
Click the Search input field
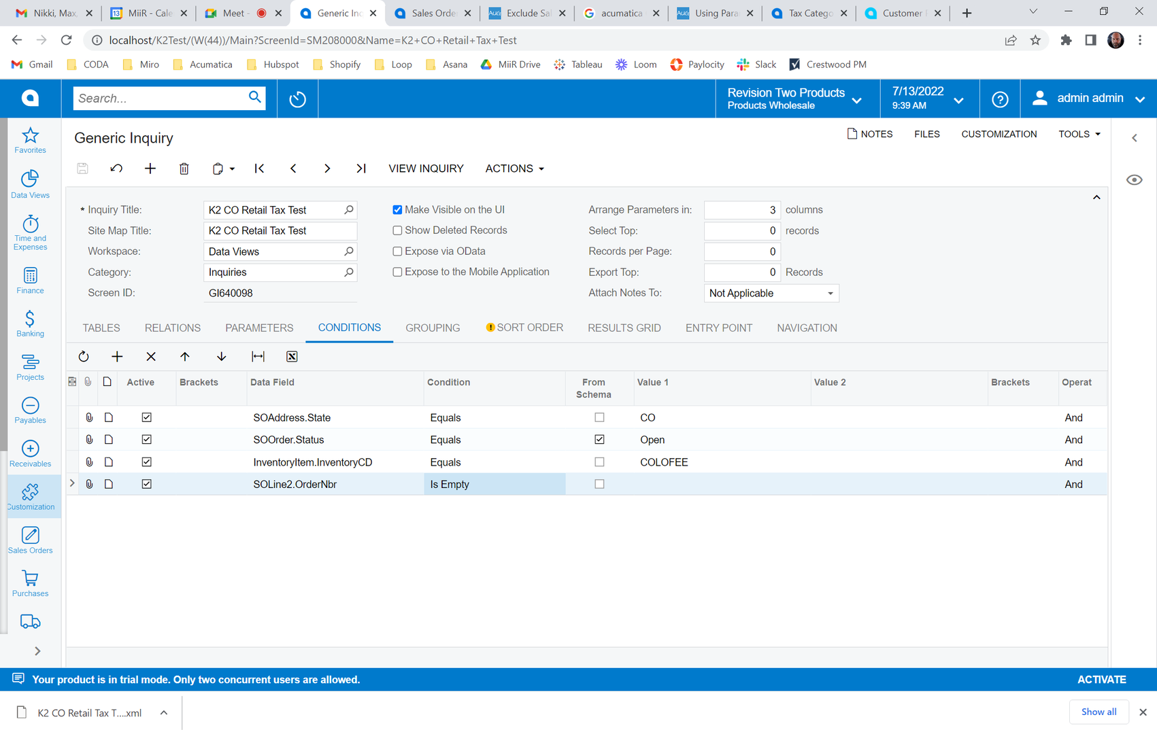[161, 99]
